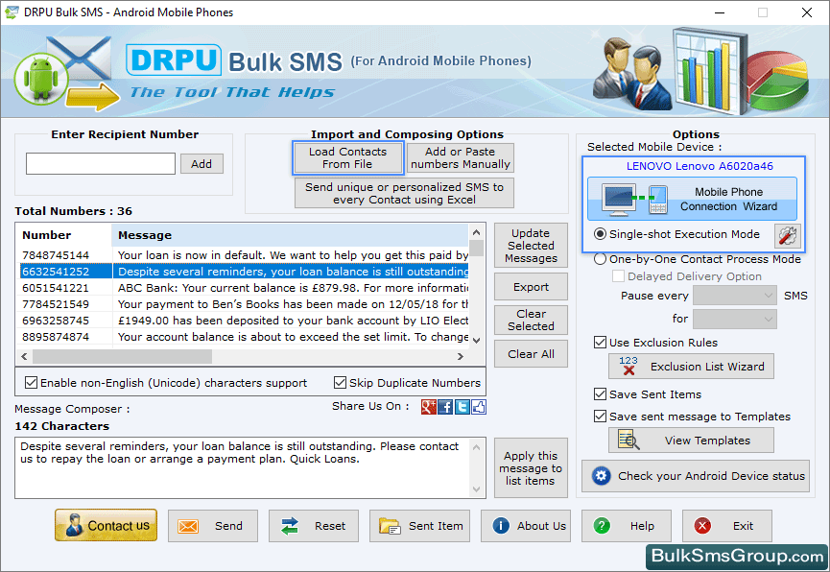Click the list vertical scrollbar up arrow
830x572 pixels.
476,232
